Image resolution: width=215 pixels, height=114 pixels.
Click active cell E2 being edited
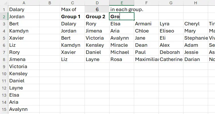click(x=122, y=17)
